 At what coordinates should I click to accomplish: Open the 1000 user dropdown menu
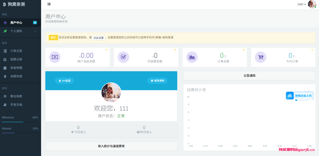pyautogui.click(x=302, y=4)
